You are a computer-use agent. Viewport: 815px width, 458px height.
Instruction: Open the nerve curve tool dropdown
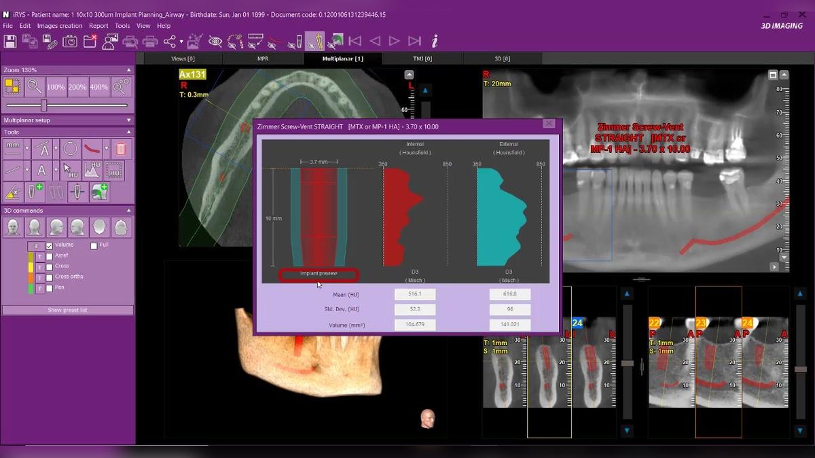(107, 148)
